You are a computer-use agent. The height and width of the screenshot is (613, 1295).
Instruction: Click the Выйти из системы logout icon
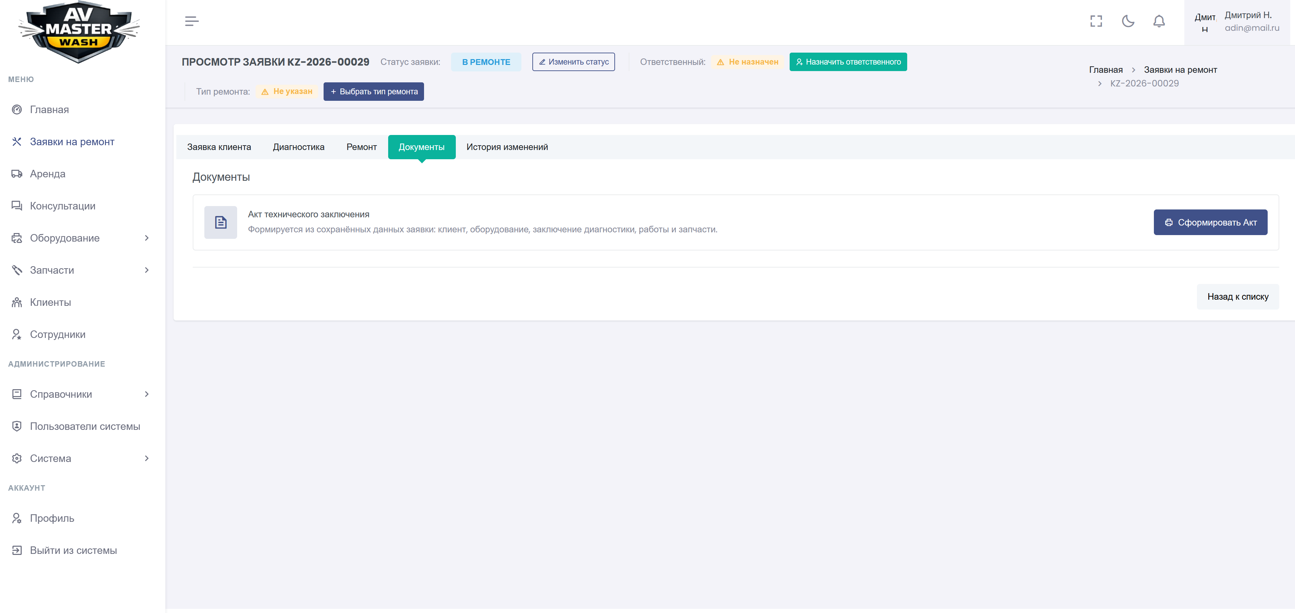17,551
